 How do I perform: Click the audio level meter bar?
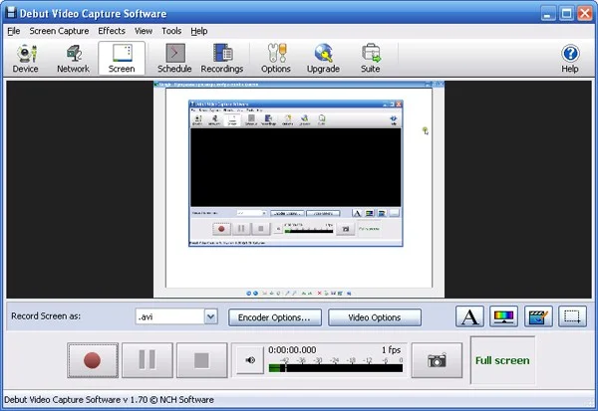(336, 368)
